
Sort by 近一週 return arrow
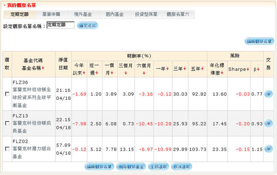pos(96,73)
